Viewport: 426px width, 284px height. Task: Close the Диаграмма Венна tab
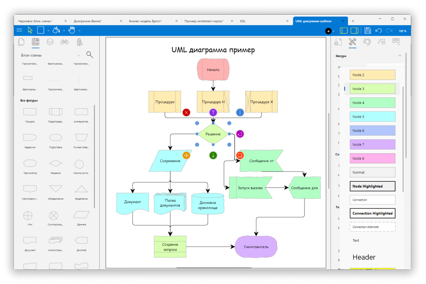coord(121,21)
